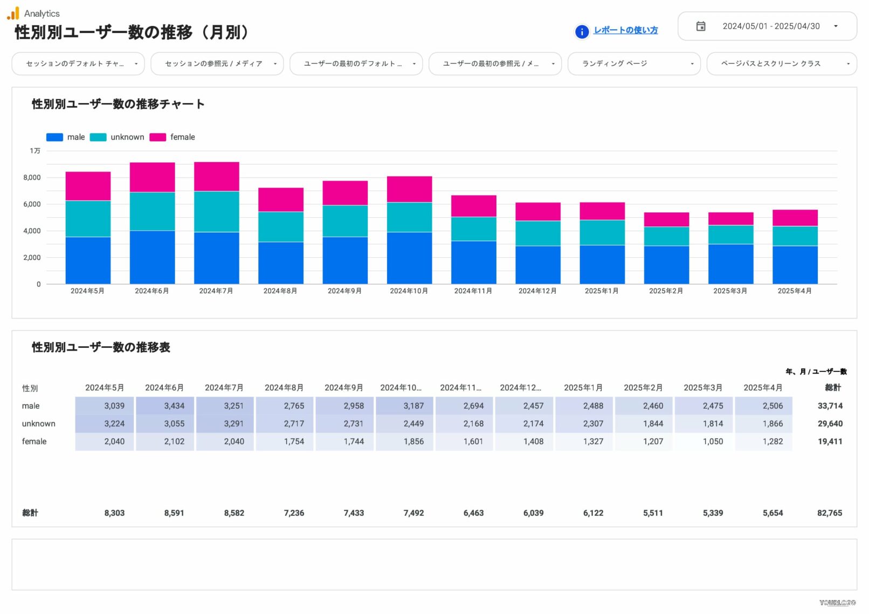Expand the date range dropdown arrow
Screen dimensions: 869x614
point(836,26)
